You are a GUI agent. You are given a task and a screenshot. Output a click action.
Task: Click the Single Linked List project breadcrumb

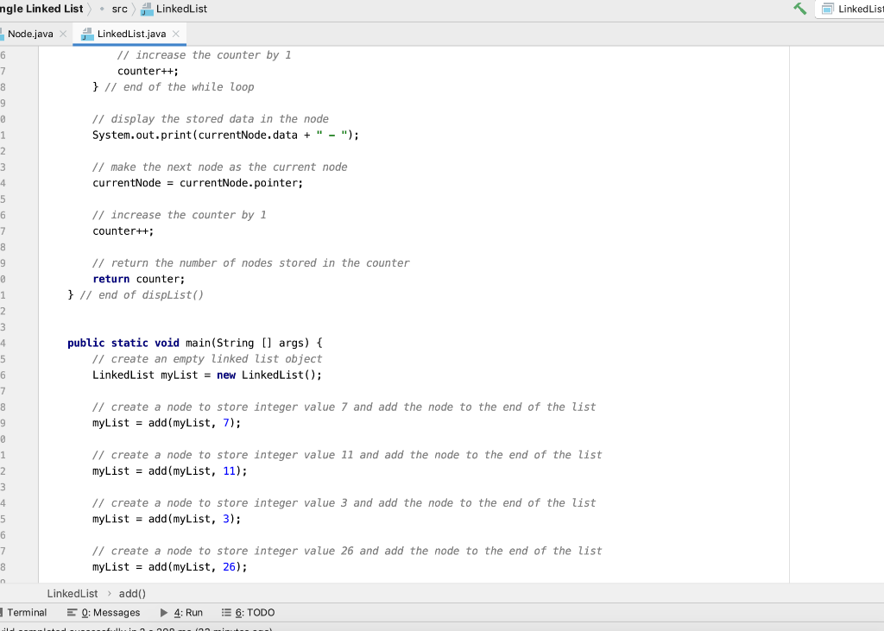[x=41, y=9]
